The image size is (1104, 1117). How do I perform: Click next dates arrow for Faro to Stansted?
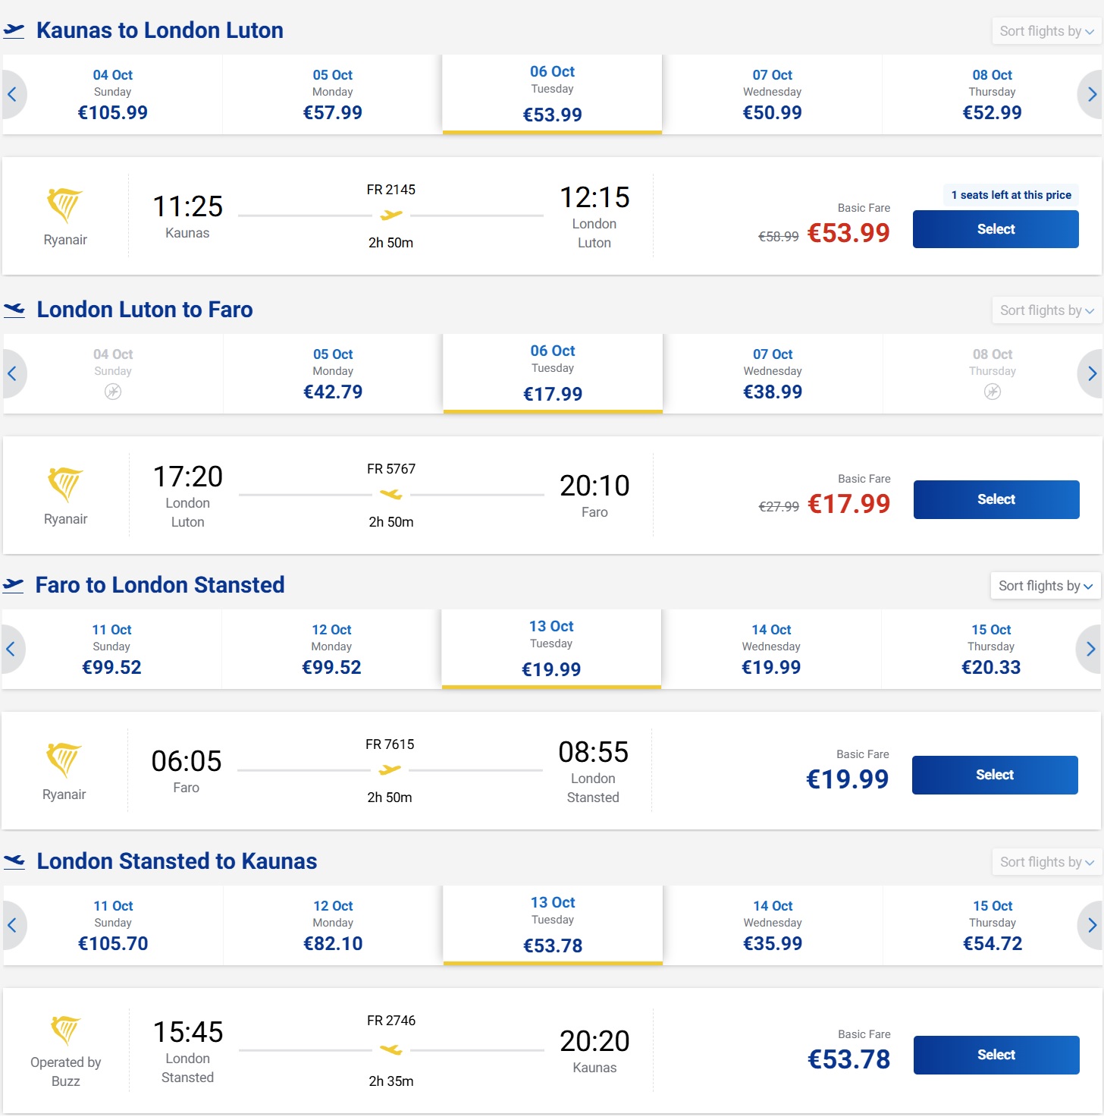click(1089, 649)
